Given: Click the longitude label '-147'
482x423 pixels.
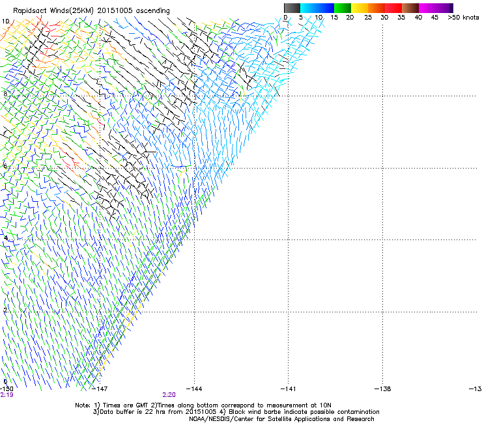Looking at the screenshot, I should pos(100,389).
